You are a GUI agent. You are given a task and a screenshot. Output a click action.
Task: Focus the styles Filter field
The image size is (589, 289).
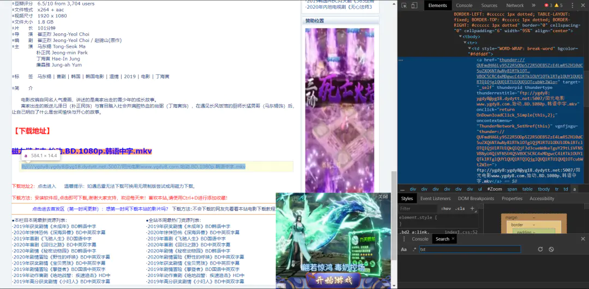point(418,209)
